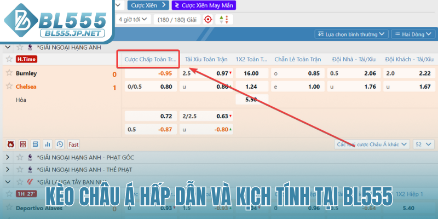Favorite the Giải Ngoại Hạng Anh league star
Image resolution: width=438 pixels, height=219 pixels.
[x=20, y=47]
